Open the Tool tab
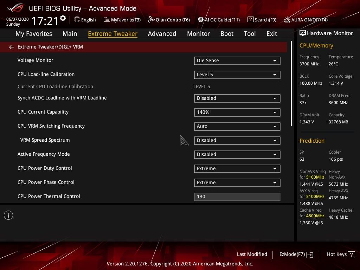The height and width of the screenshot is (270, 360). click(250, 34)
